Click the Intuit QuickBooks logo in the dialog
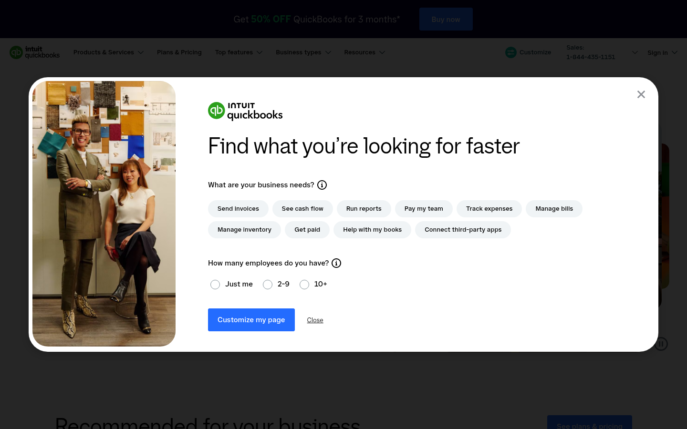Screen dimensions: 687x429 pos(245,111)
